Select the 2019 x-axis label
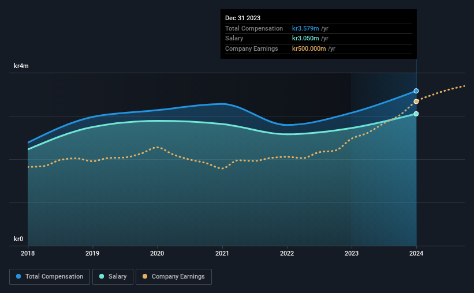474x293 pixels. point(92,253)
